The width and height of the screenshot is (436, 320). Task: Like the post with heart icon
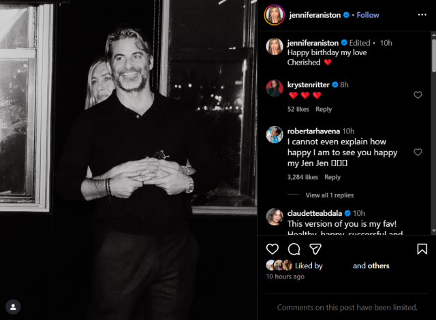coord(272,249)
